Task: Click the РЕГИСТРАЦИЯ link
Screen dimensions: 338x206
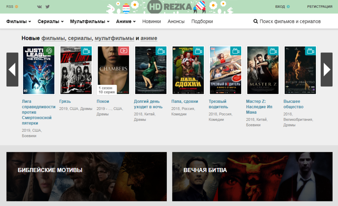Action: [x=320, y=7]
